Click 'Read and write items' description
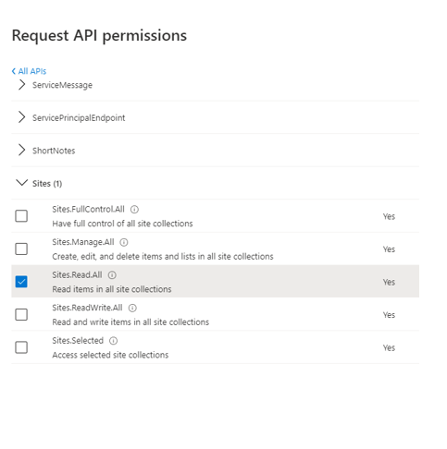447x449 pixels. [x=130, y=322]
